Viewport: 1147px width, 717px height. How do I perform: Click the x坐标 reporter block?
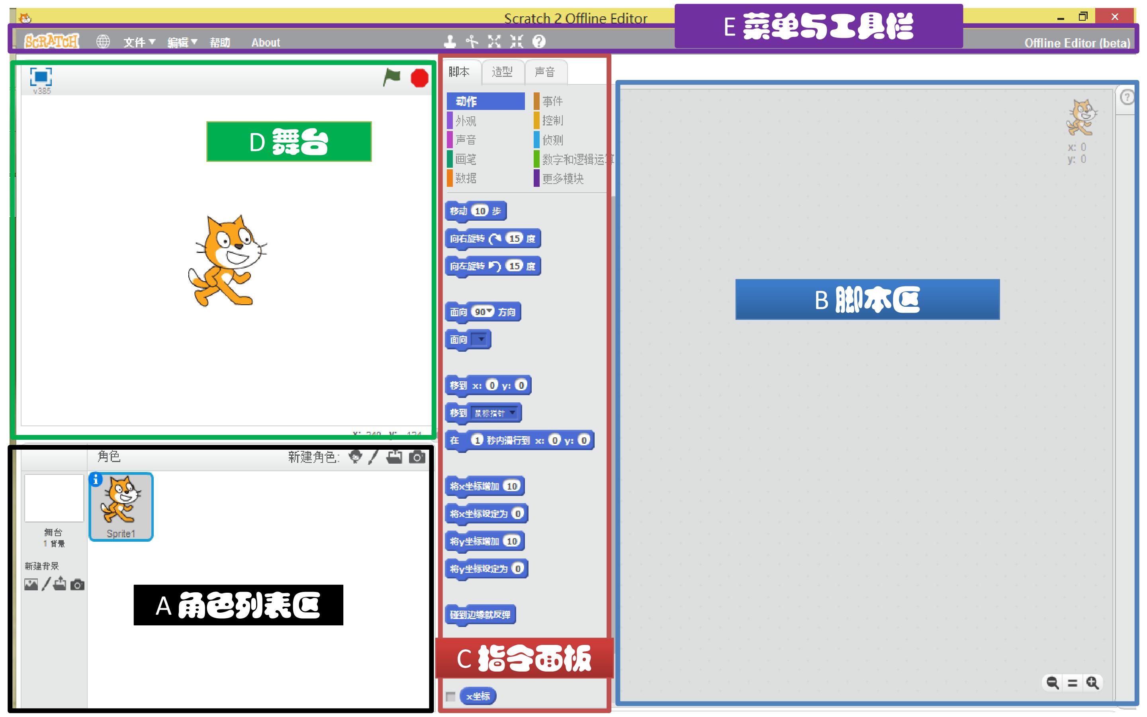click(478, 696)
